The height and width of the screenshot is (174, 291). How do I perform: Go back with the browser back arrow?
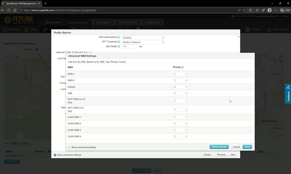pos(3,10)
